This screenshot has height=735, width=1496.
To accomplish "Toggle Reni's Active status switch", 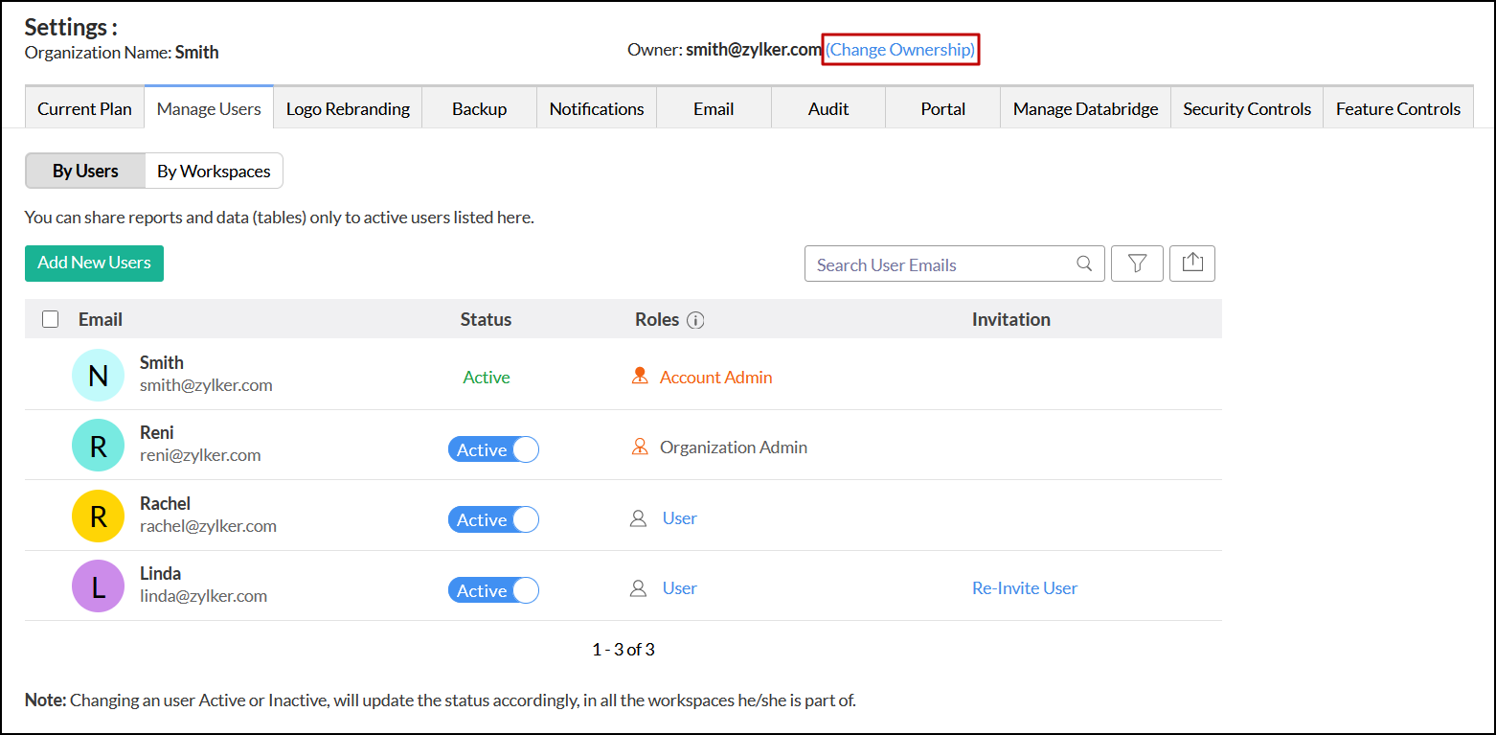I will pos(493,449).
